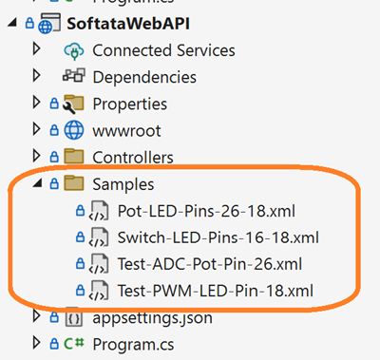Click the Samples folder icon
This screenshot has height=360, width=380.
(x=74, y=183)
